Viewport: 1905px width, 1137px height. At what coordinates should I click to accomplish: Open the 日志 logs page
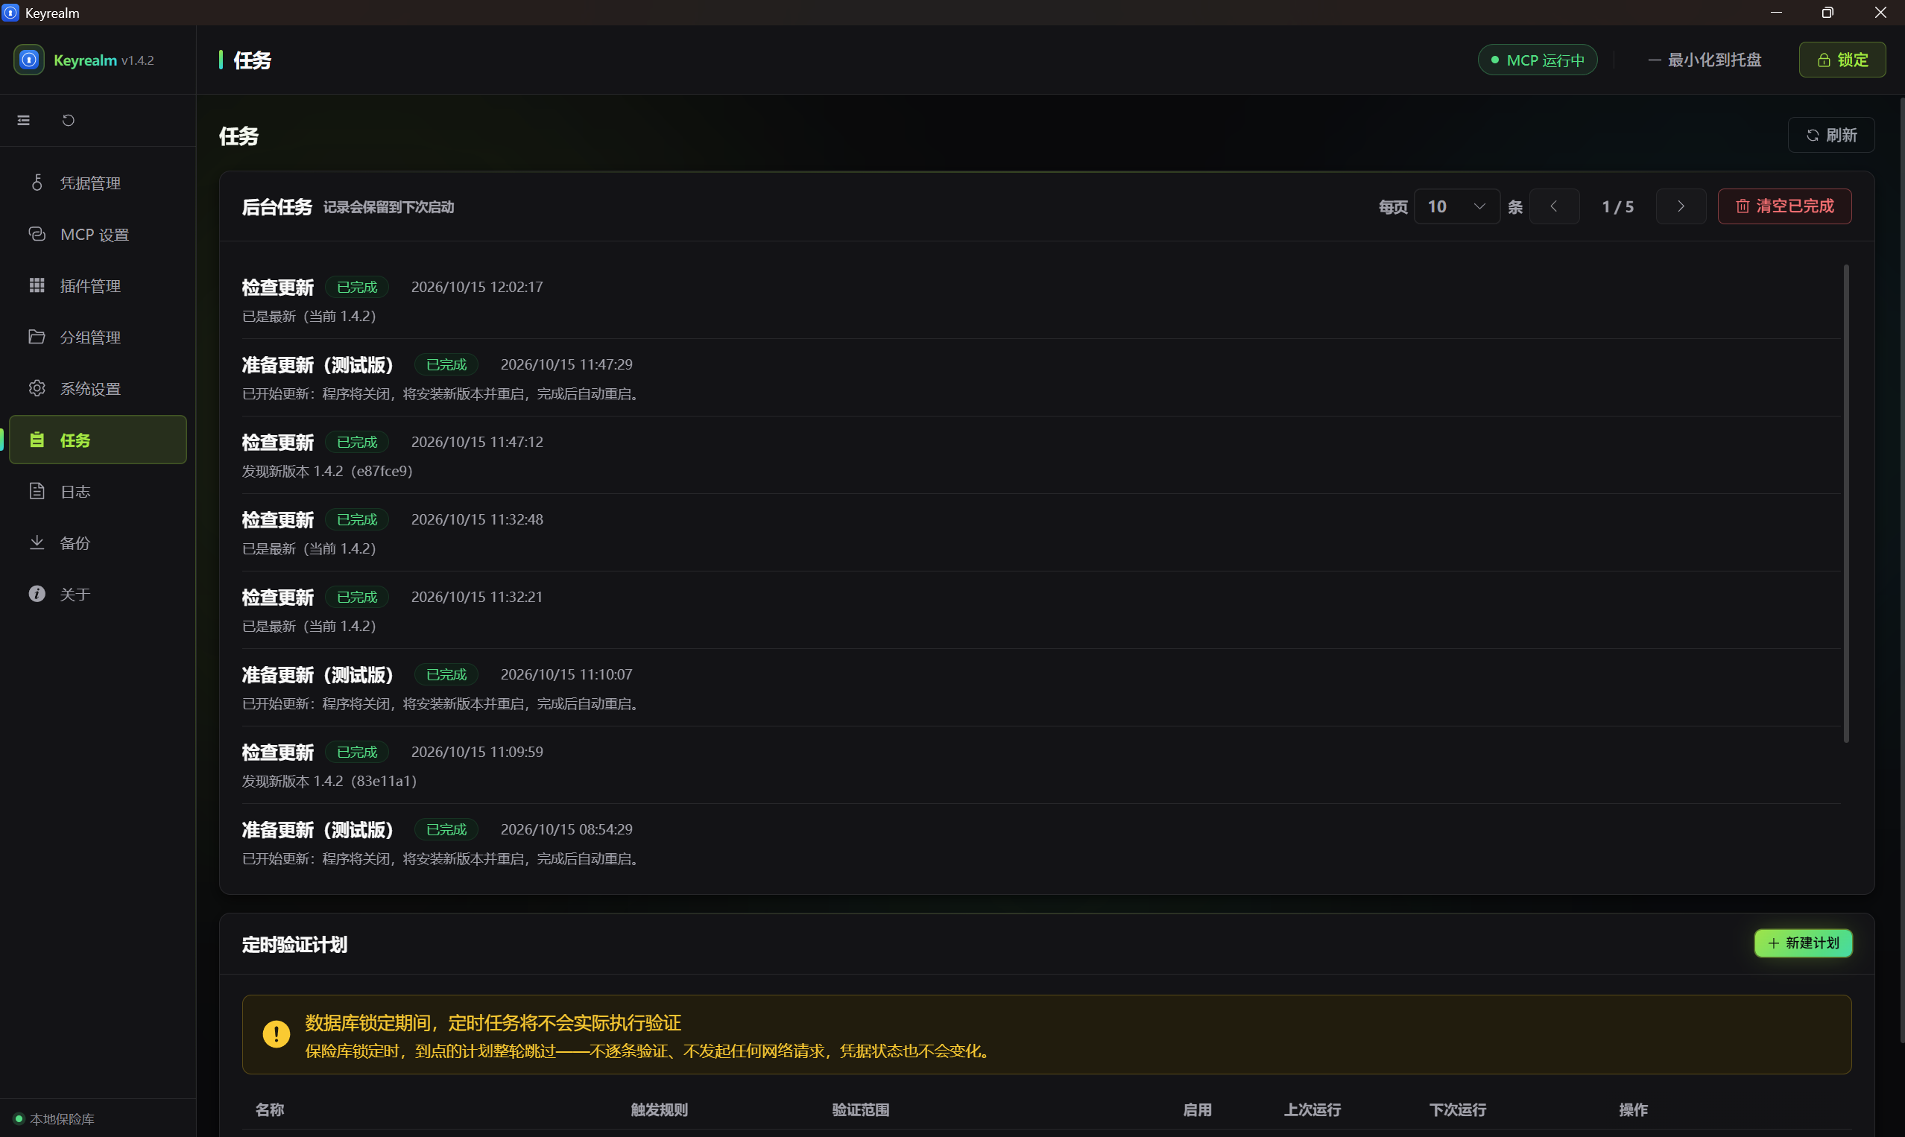click(98, 491)
